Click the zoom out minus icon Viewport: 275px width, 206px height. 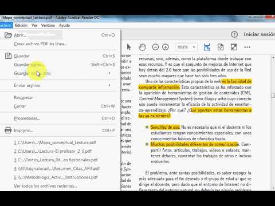click(x=155, y=47)
